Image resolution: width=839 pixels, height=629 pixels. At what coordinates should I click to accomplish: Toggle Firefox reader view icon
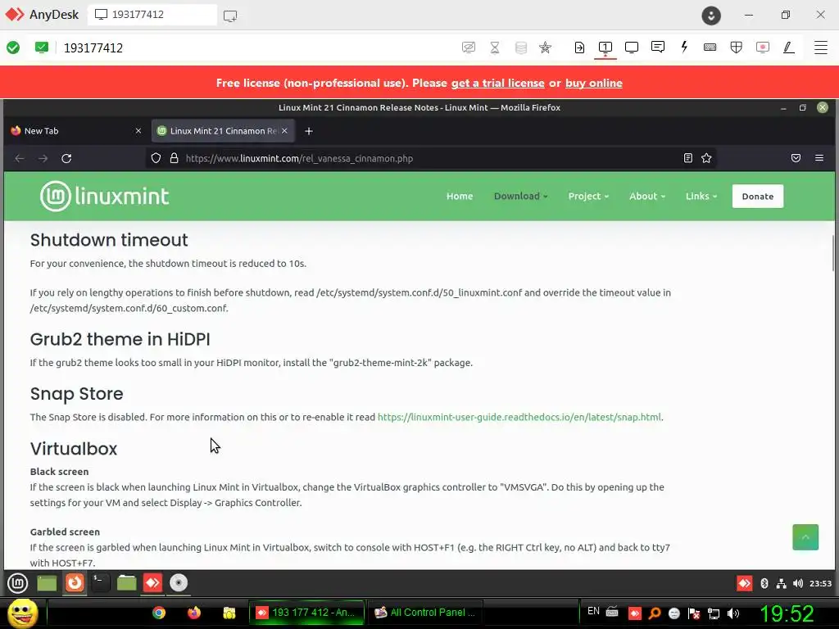click(x=688, y=158)
